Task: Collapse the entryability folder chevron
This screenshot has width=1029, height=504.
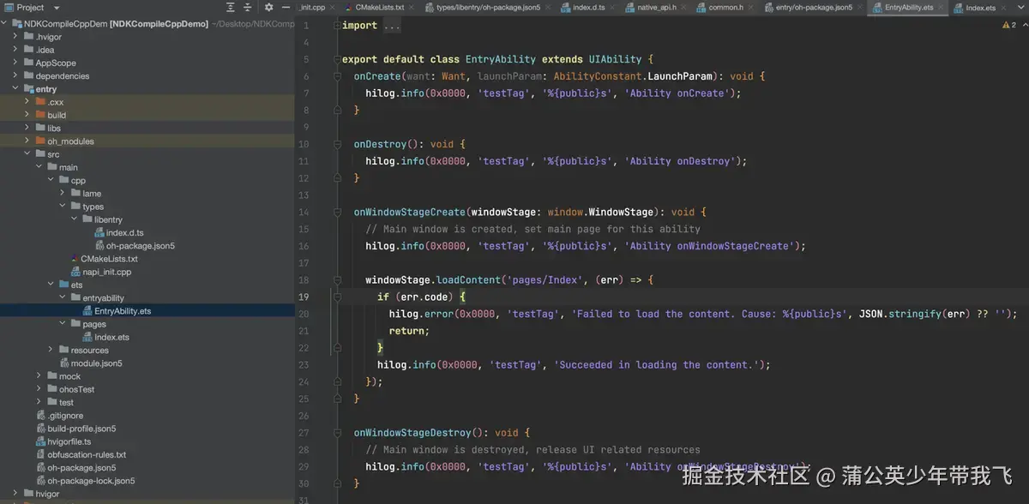Action: (x=63, y=298)
